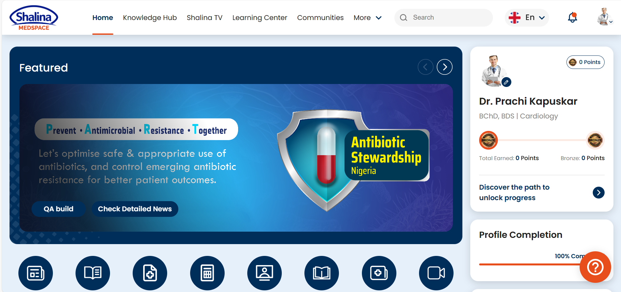Viewport: 621px width, 292px height.
Task: Open the webinar presenter screen icon
Action: click(264, 273)
